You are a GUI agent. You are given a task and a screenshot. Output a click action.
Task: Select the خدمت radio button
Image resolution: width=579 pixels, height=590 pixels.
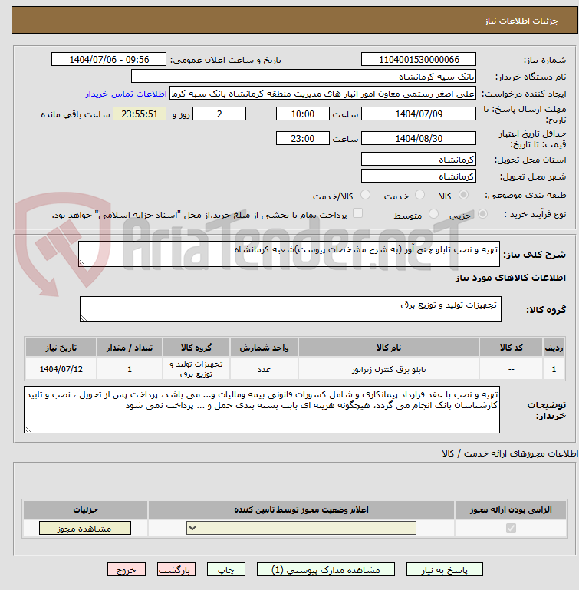coord(419,195)
